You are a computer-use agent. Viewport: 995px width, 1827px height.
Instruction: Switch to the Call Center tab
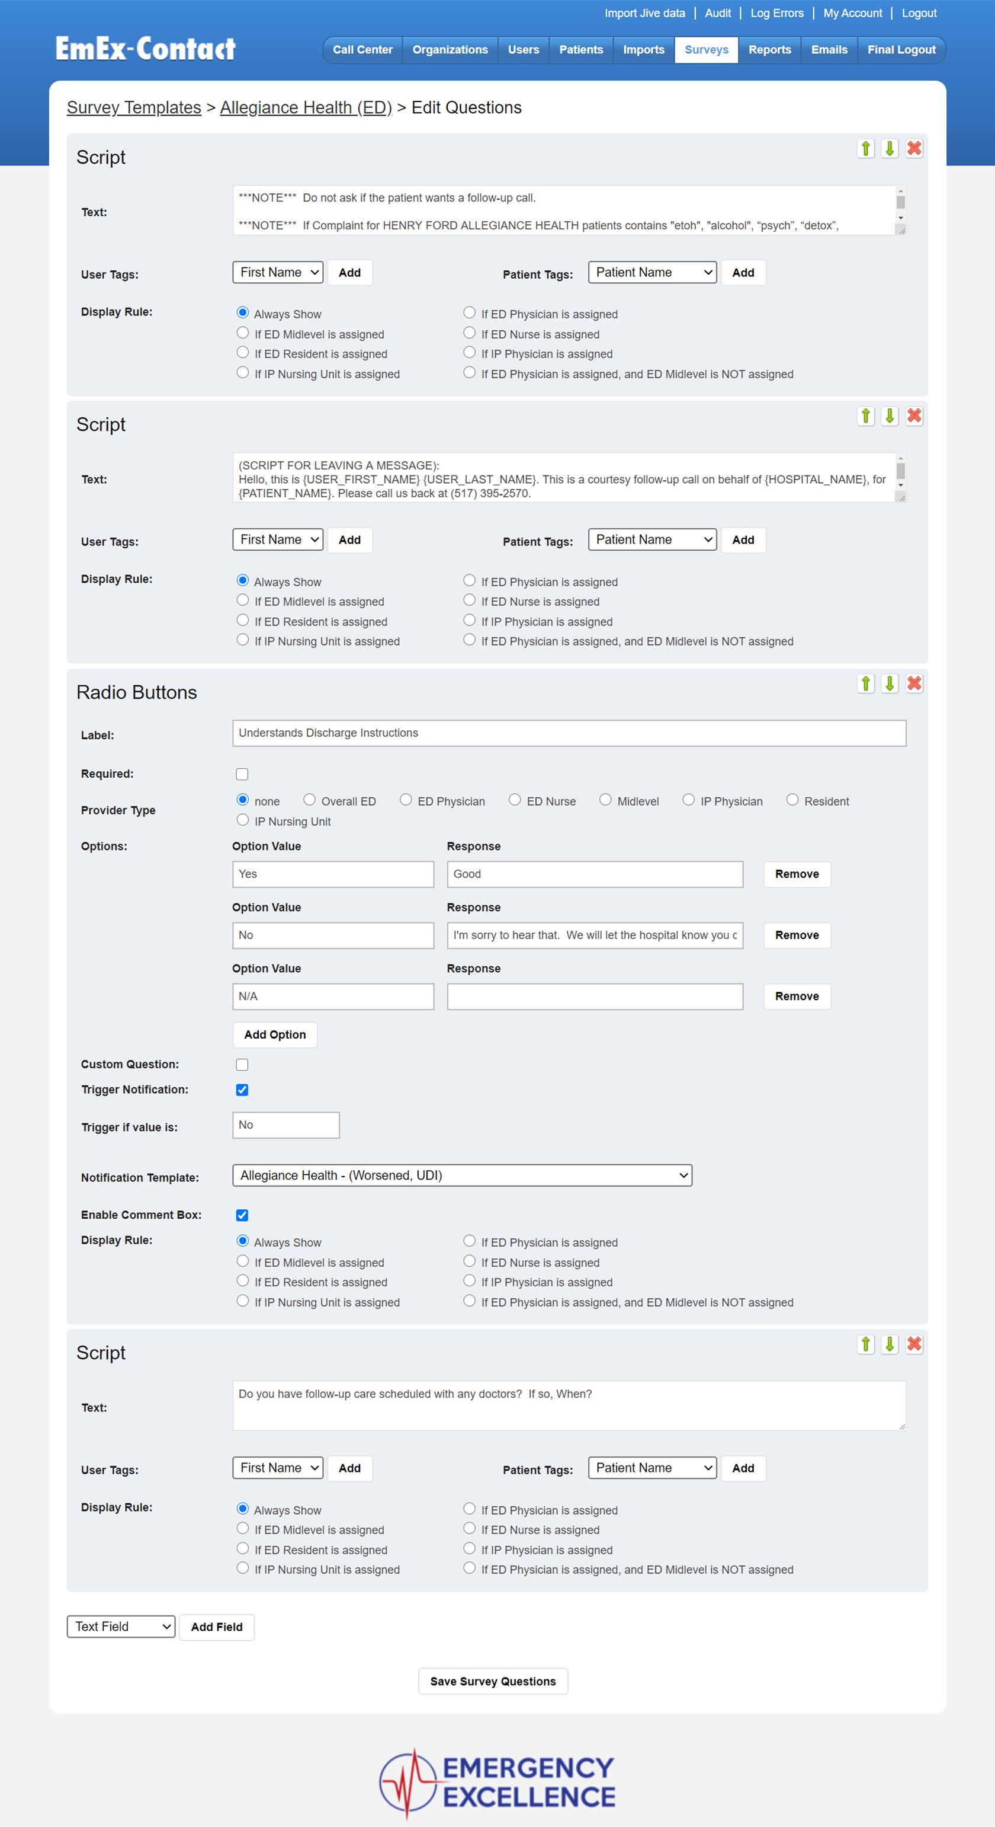pyautogui.click(x=362, y=50)
